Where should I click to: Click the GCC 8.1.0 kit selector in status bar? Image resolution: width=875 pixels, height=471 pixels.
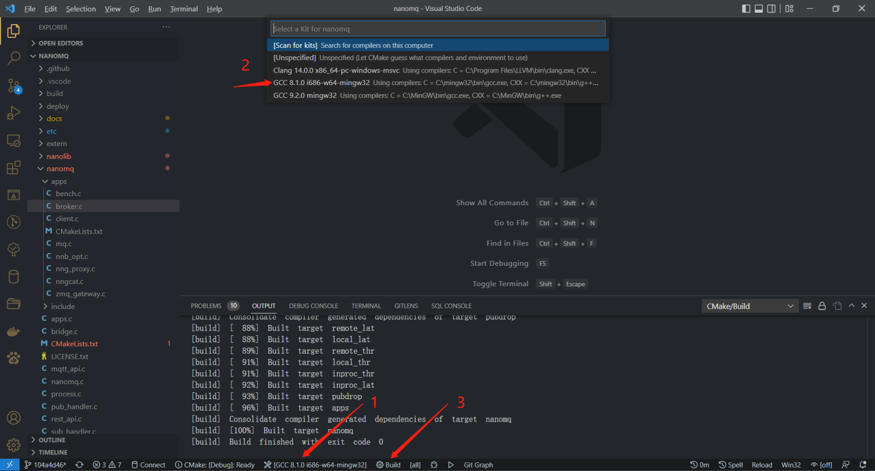point(315,465)
